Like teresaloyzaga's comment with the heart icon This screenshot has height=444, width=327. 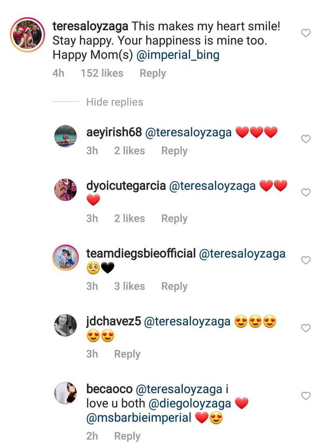(x=306, y=33)
